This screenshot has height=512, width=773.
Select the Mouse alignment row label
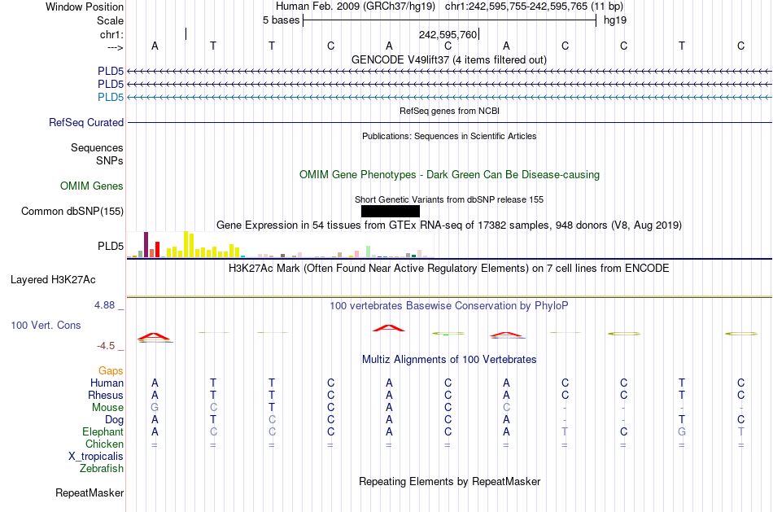pyautogui.click(x=107, y=408)
